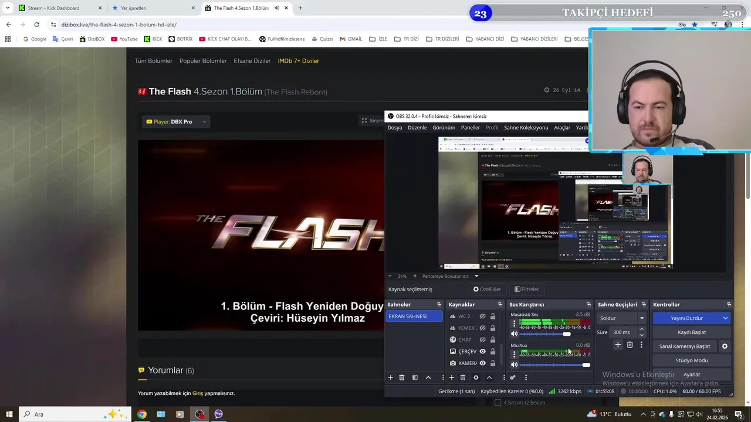Image resolution: width=751 pixels, height=422 pixels.
Task: Open advanced audio properties gears icon
Action: click(513, 377)
